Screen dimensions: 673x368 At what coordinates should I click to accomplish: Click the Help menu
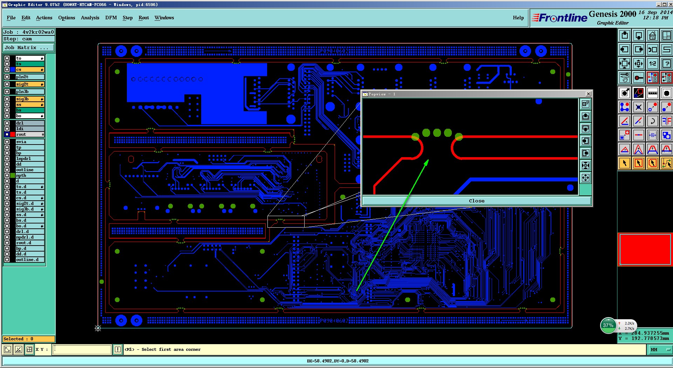(x=518, y=18)
